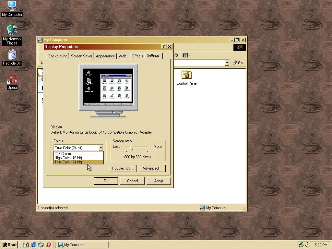332x249 pixels.
Task: Click the Screen area slider thumb
Action: point(133,148)
